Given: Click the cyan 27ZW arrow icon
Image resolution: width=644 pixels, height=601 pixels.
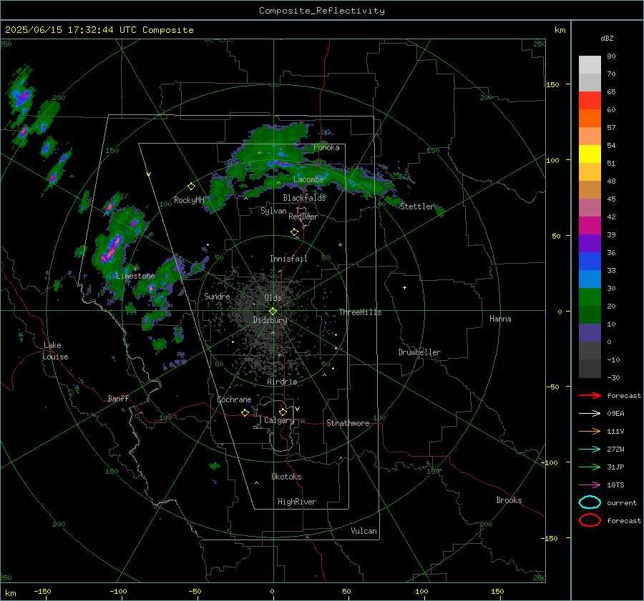Looking at the screenshot, I should (x=590, y=449).
